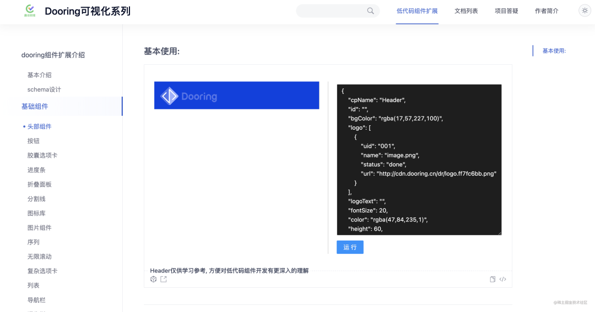Open 头部组件 in sidebar
Viewport: 595px width, 312px height.
click(x=40, y=126)
